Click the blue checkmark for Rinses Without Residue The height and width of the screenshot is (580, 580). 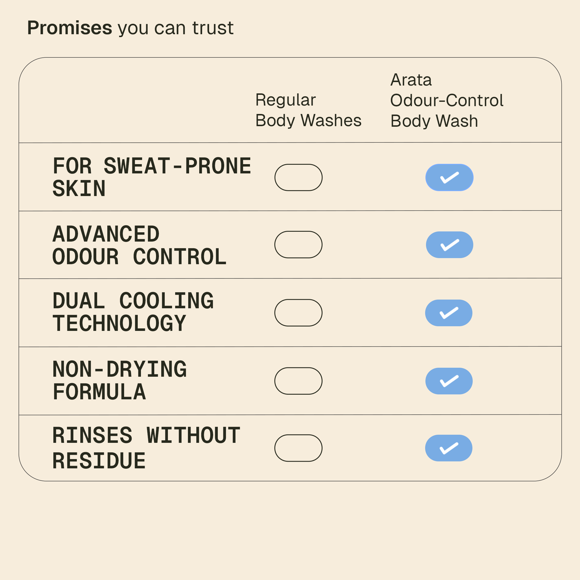click(449, 448)
